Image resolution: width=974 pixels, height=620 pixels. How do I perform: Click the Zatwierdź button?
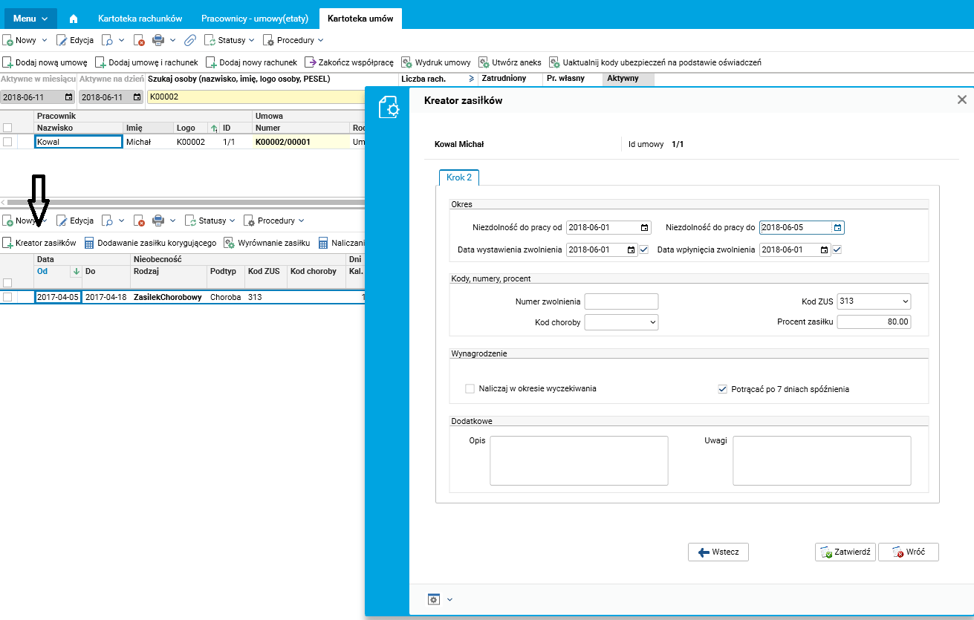click(845, 552)
